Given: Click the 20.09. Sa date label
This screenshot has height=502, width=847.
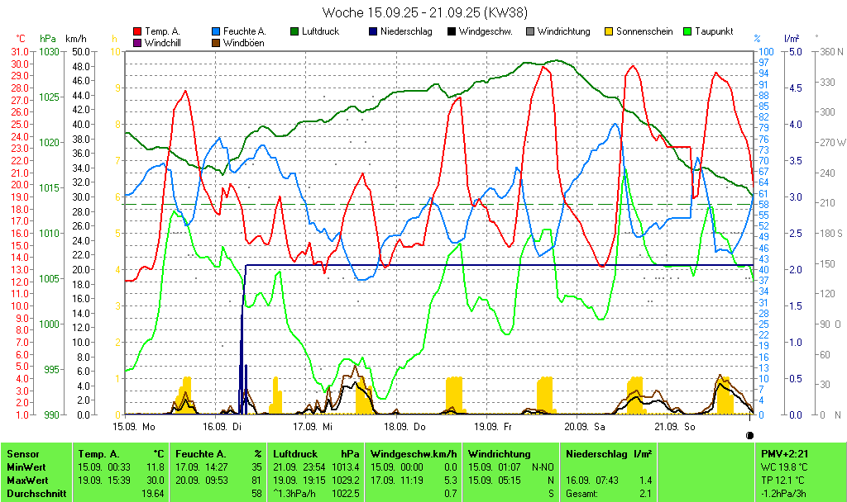Looking at the screenshot, I should 584,427.
